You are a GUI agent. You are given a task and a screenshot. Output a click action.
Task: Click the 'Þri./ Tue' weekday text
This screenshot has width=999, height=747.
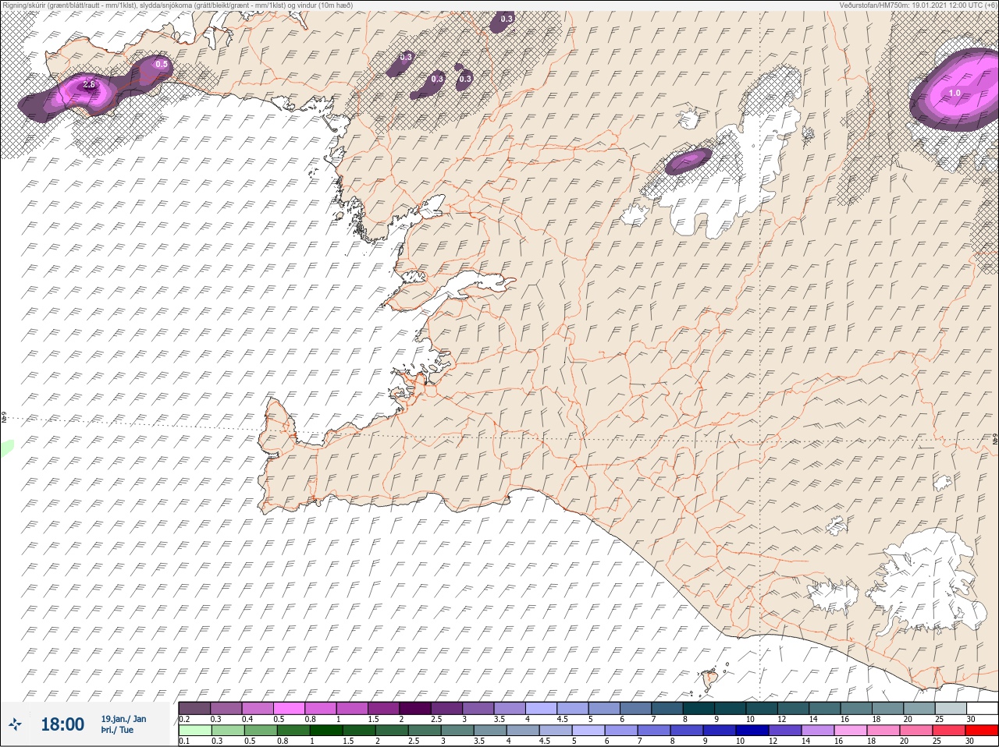tap(117, 730)
